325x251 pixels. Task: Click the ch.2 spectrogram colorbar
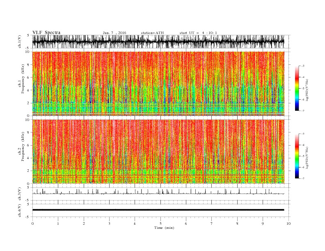[x=297, y=156]
